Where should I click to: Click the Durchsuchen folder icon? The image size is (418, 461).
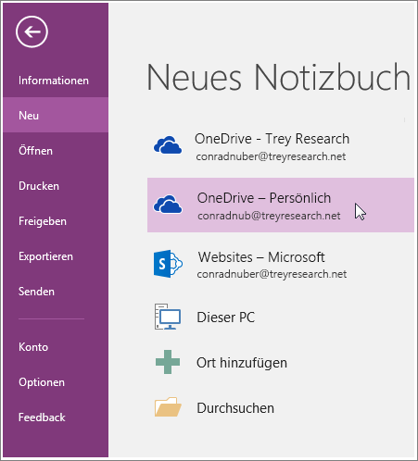coord(168,407)
